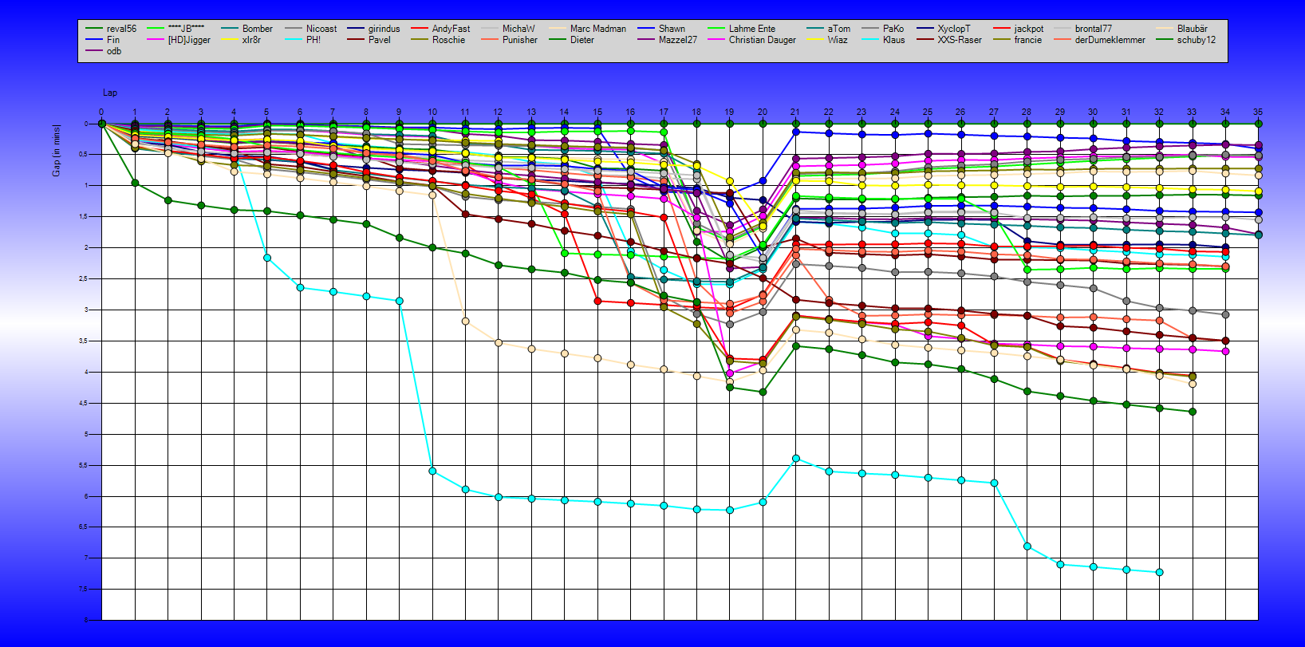Click blue data point at lap 21

point(795,132)
